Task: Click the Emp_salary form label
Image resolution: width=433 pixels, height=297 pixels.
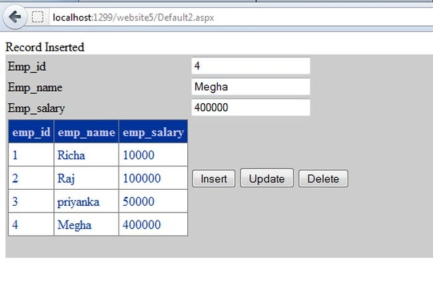Action: click(37, 108)
